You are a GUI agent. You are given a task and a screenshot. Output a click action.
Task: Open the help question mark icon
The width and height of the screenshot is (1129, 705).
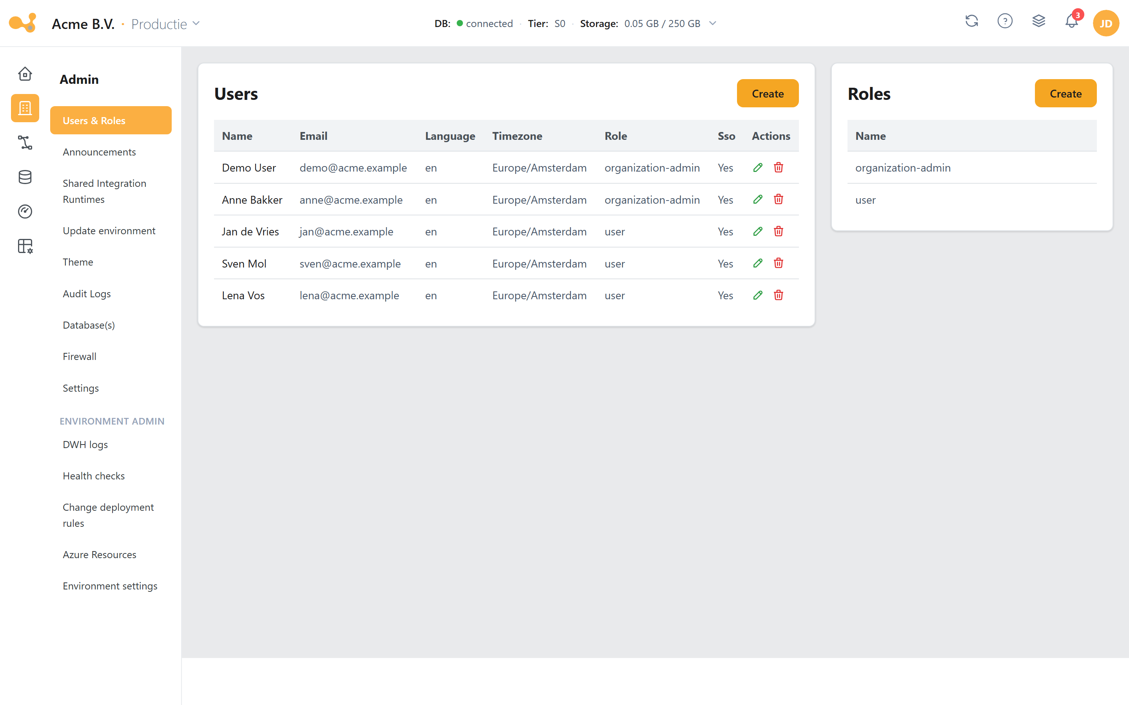pyautogui.click(x=1005, y=21)
